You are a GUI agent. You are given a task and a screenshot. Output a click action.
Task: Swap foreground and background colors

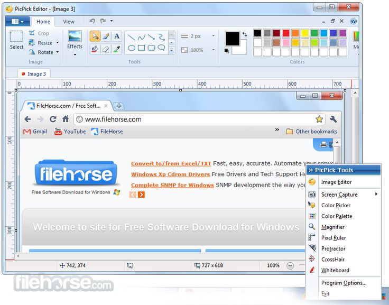(x=245, y=34)
